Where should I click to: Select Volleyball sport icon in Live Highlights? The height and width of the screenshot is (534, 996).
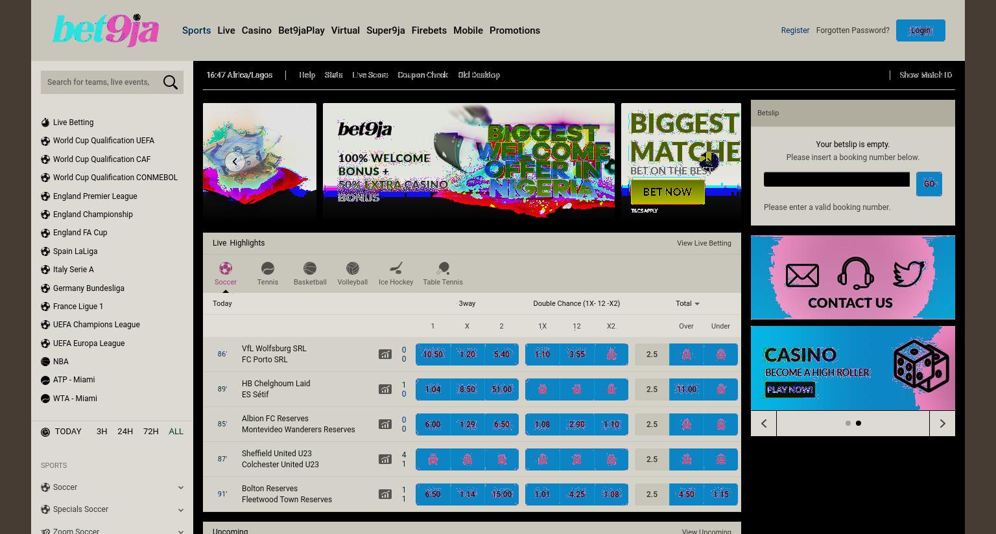[x=352, y=268]
